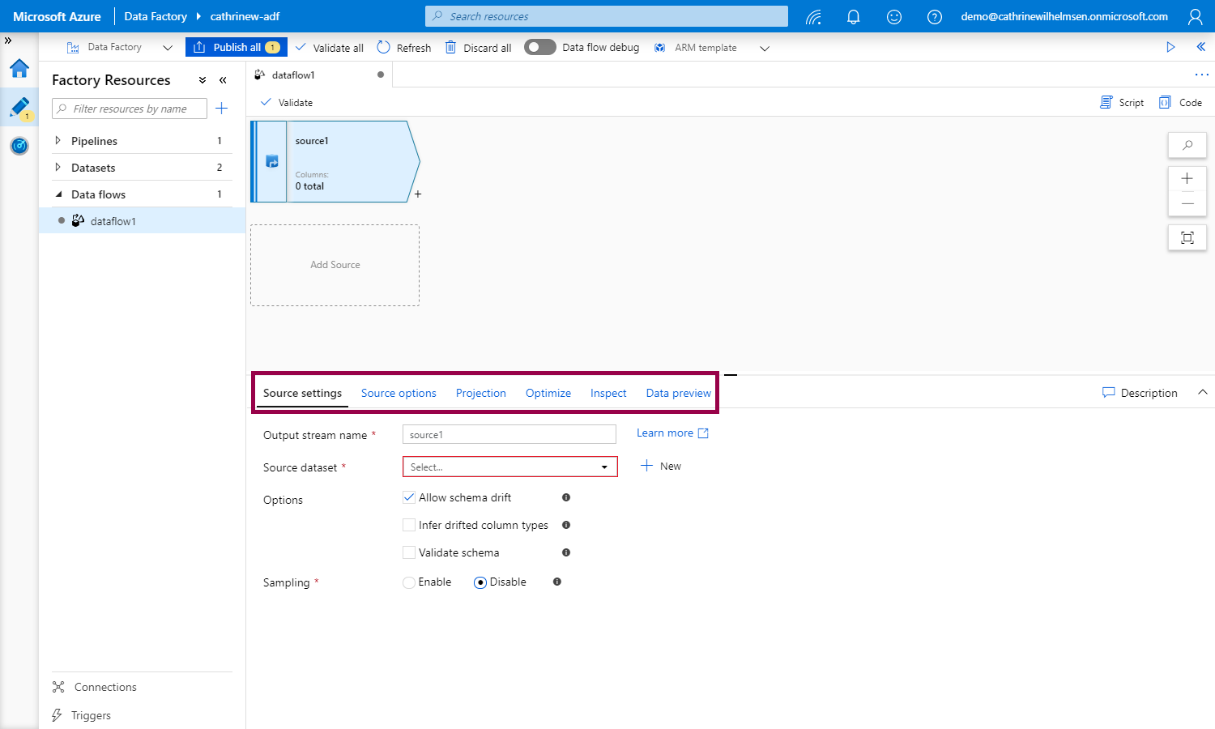Image resolution: width=1215 pixels, height=729 pixels.
Task: Click the Output stream name field
Action: (509, 434)
